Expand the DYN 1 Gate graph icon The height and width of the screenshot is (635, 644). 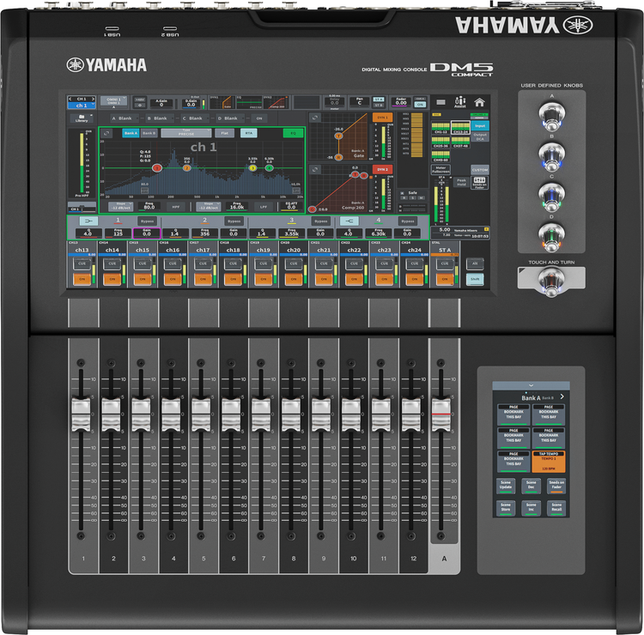click(314, 118)
